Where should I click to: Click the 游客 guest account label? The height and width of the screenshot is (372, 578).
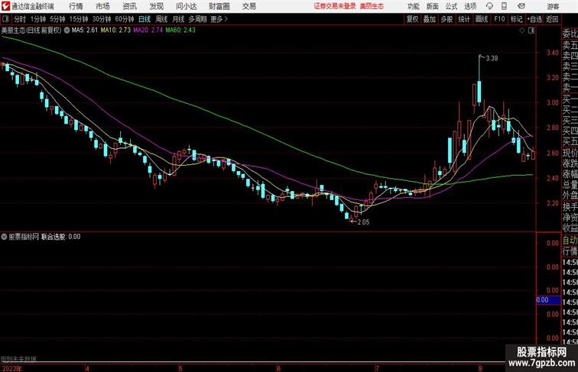pos(553,6)
